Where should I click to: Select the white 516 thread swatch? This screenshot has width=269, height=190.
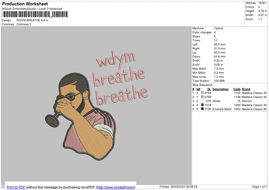(x=202, y=101)
